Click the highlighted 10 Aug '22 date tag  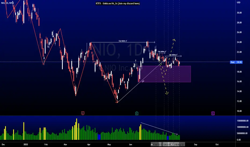[x=179, y=144]
